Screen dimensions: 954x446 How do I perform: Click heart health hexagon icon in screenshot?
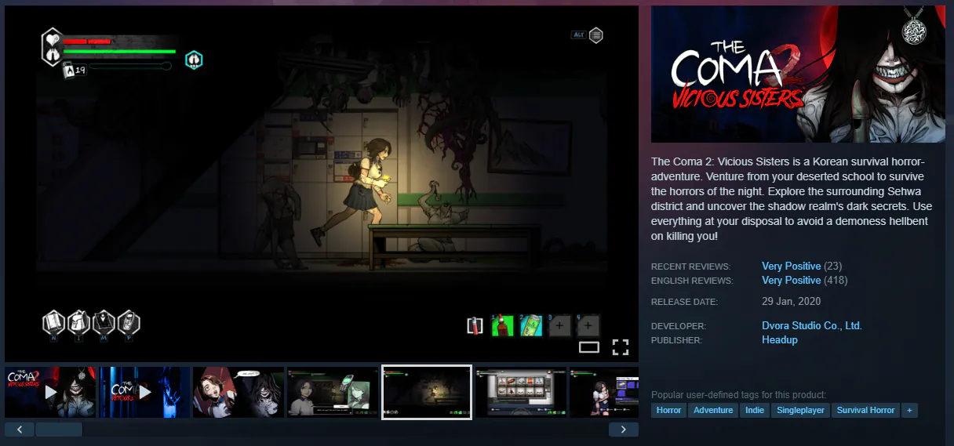coord(51,47)
